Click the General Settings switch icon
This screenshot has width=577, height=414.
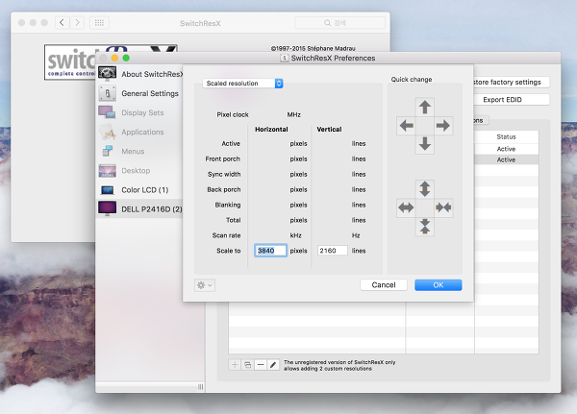(108, 93)
